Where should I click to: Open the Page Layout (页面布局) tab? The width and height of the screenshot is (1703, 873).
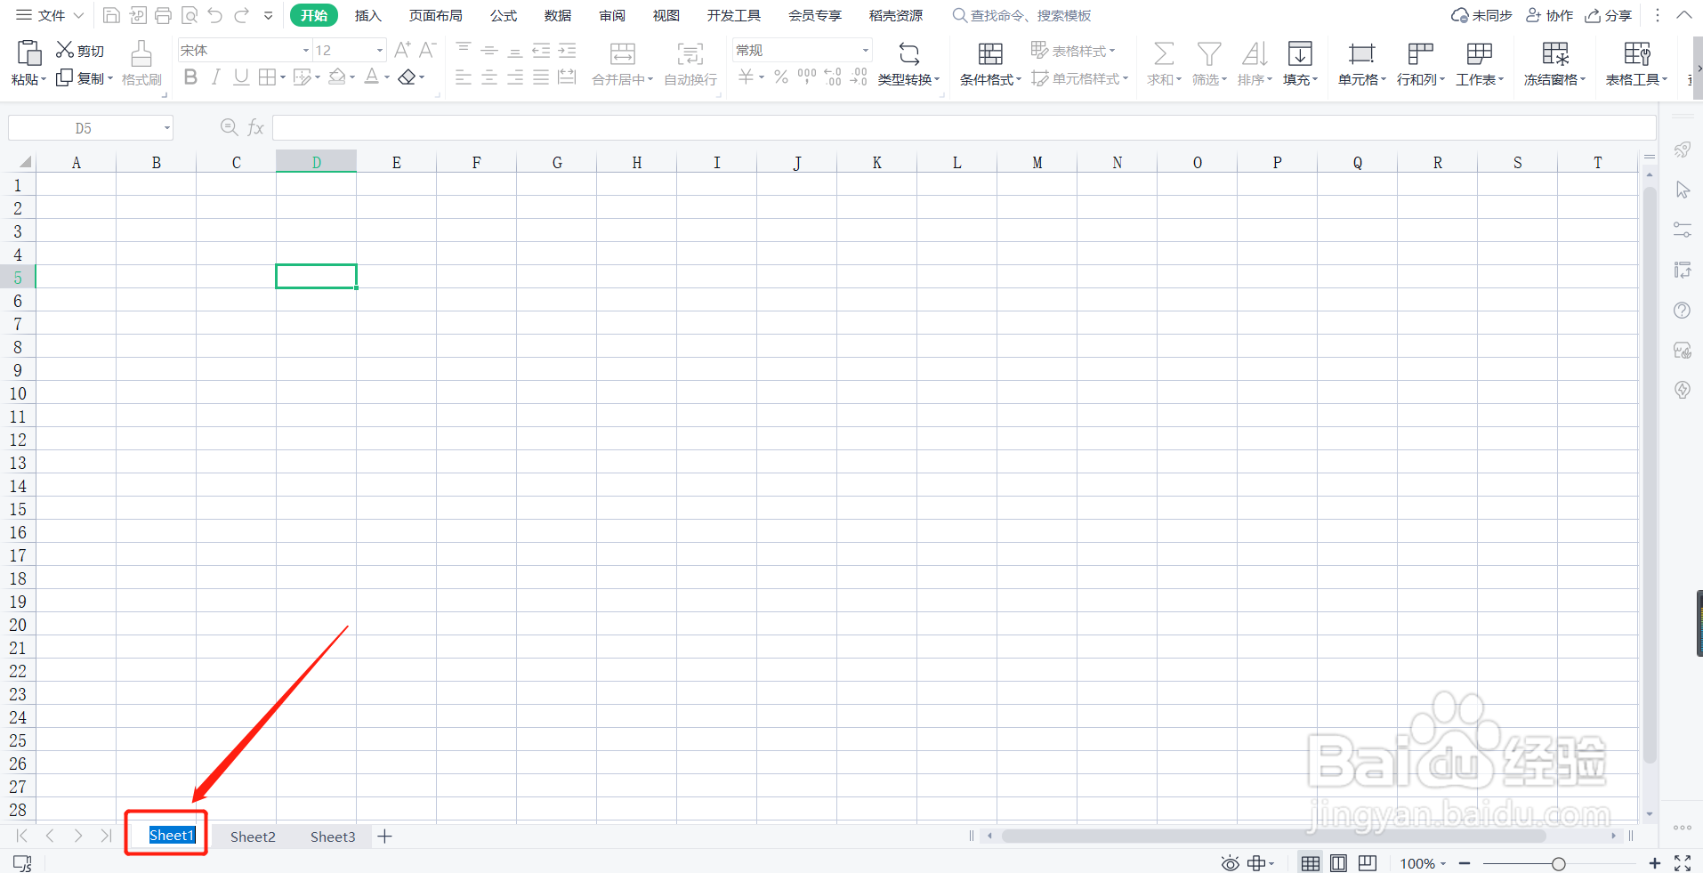coord(435,15)
